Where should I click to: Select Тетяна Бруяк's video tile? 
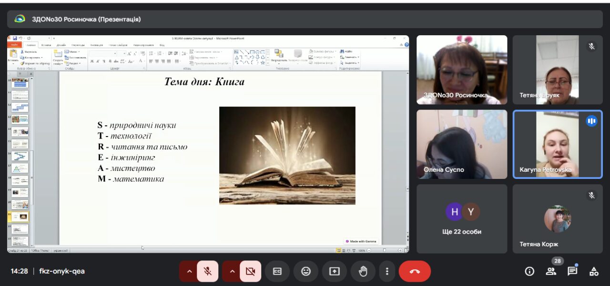point(558,69)
